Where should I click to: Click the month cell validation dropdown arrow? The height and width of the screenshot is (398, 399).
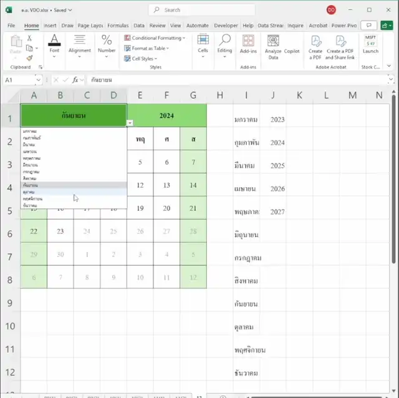pyautogui.click(x=130, y=123)
